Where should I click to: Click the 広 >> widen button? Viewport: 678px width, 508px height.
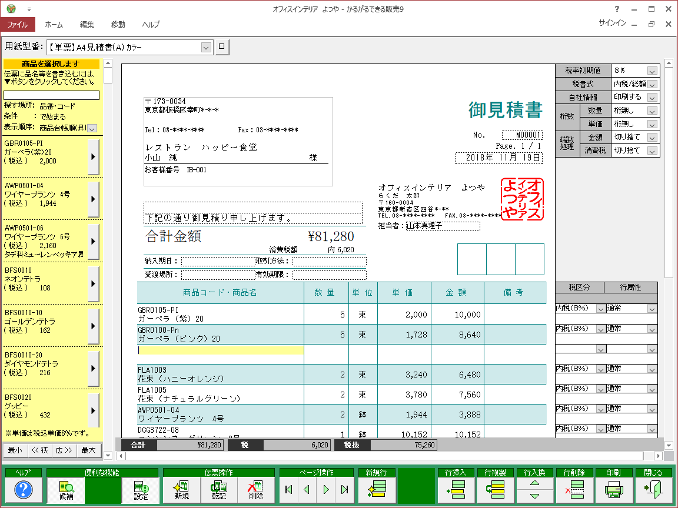pos(64,450)
